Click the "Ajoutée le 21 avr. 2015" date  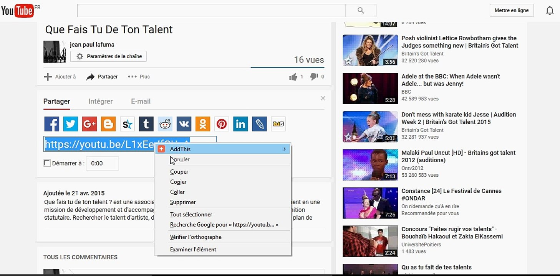(x=74, y=193)
